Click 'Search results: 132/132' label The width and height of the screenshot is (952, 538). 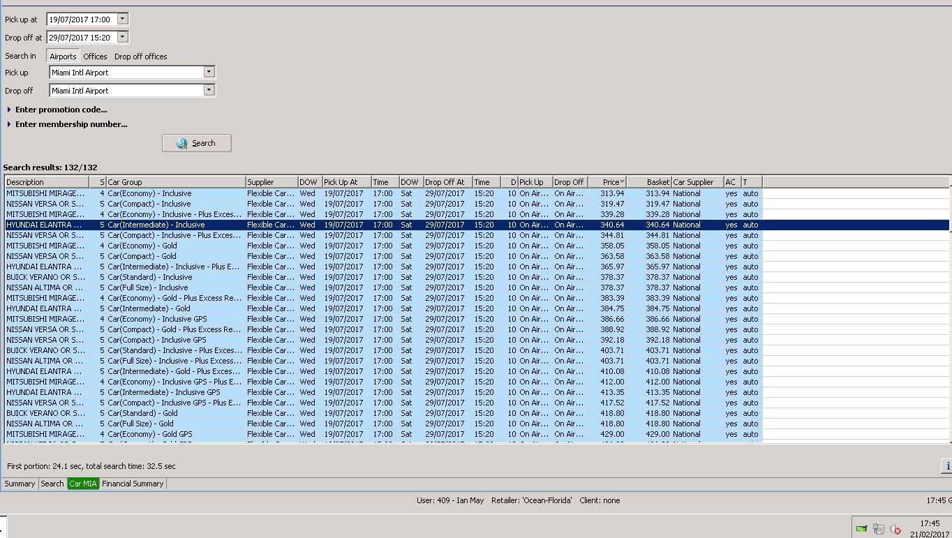(x=50, y=167)
